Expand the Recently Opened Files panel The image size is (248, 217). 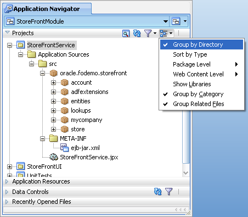7,202
